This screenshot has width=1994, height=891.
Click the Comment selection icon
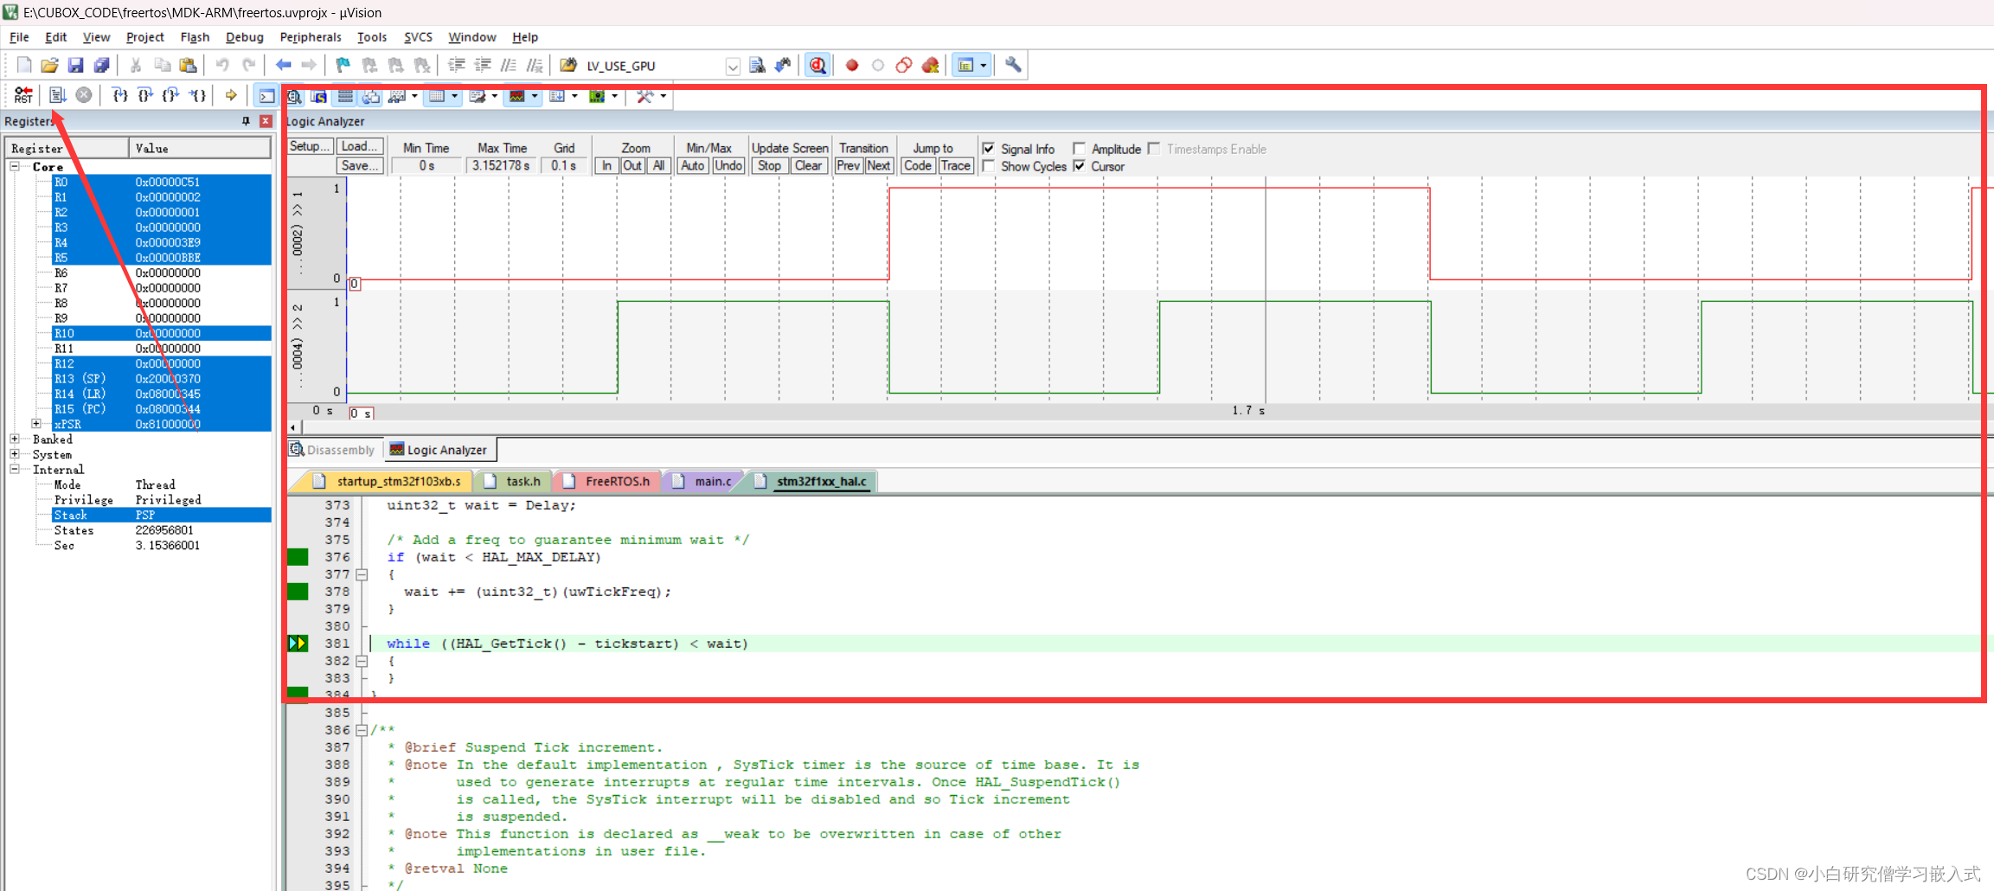point(509,65)
